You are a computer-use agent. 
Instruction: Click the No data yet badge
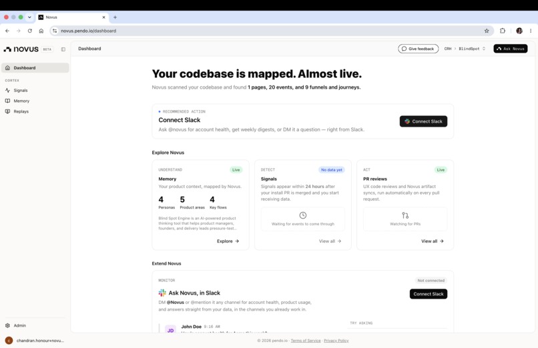tap(332, 170)
